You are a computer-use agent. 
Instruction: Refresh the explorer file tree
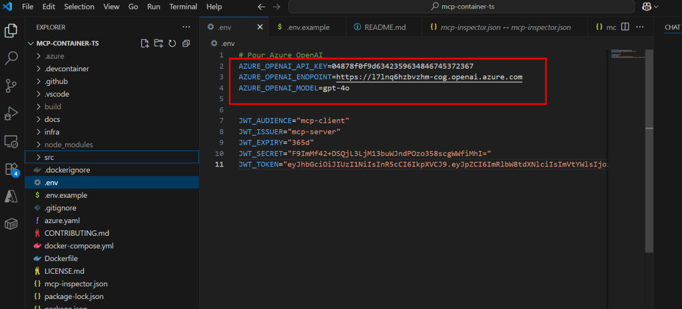[x=172, y=43]
